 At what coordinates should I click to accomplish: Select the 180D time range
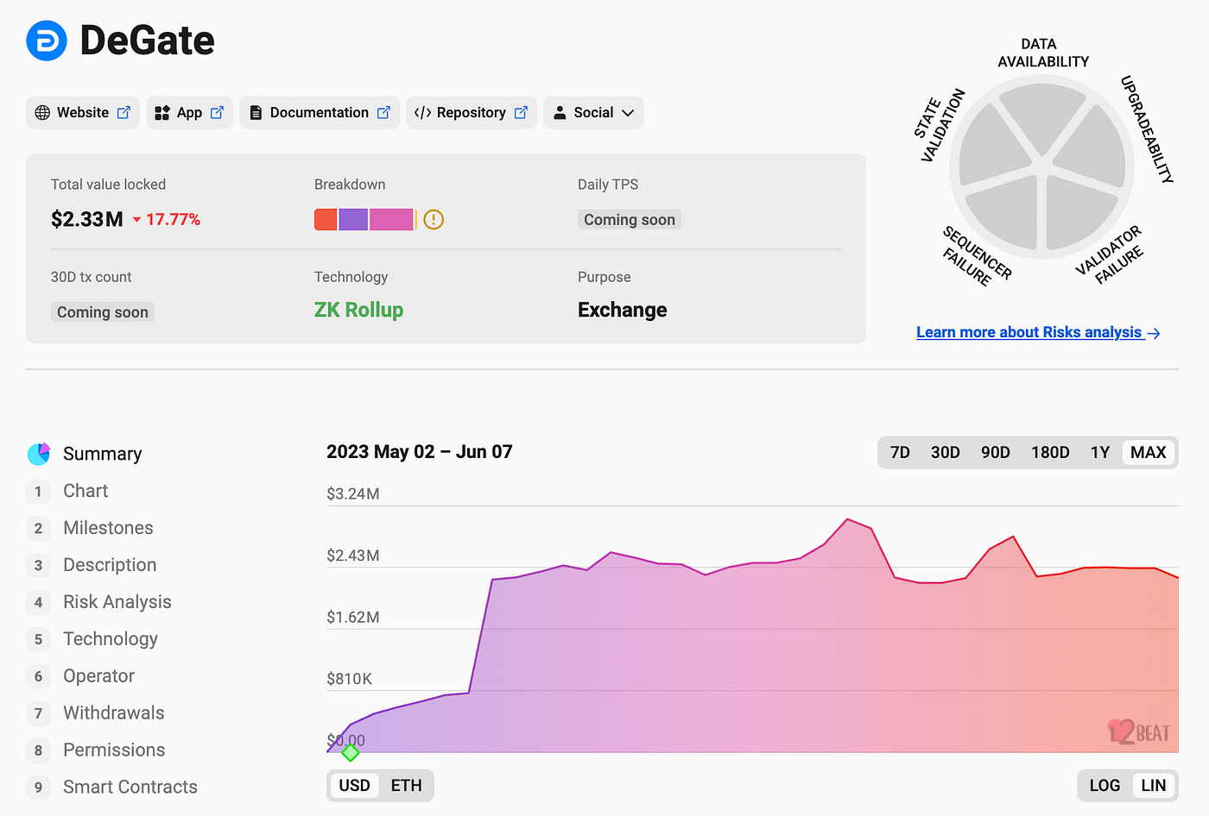(1050, 453)
